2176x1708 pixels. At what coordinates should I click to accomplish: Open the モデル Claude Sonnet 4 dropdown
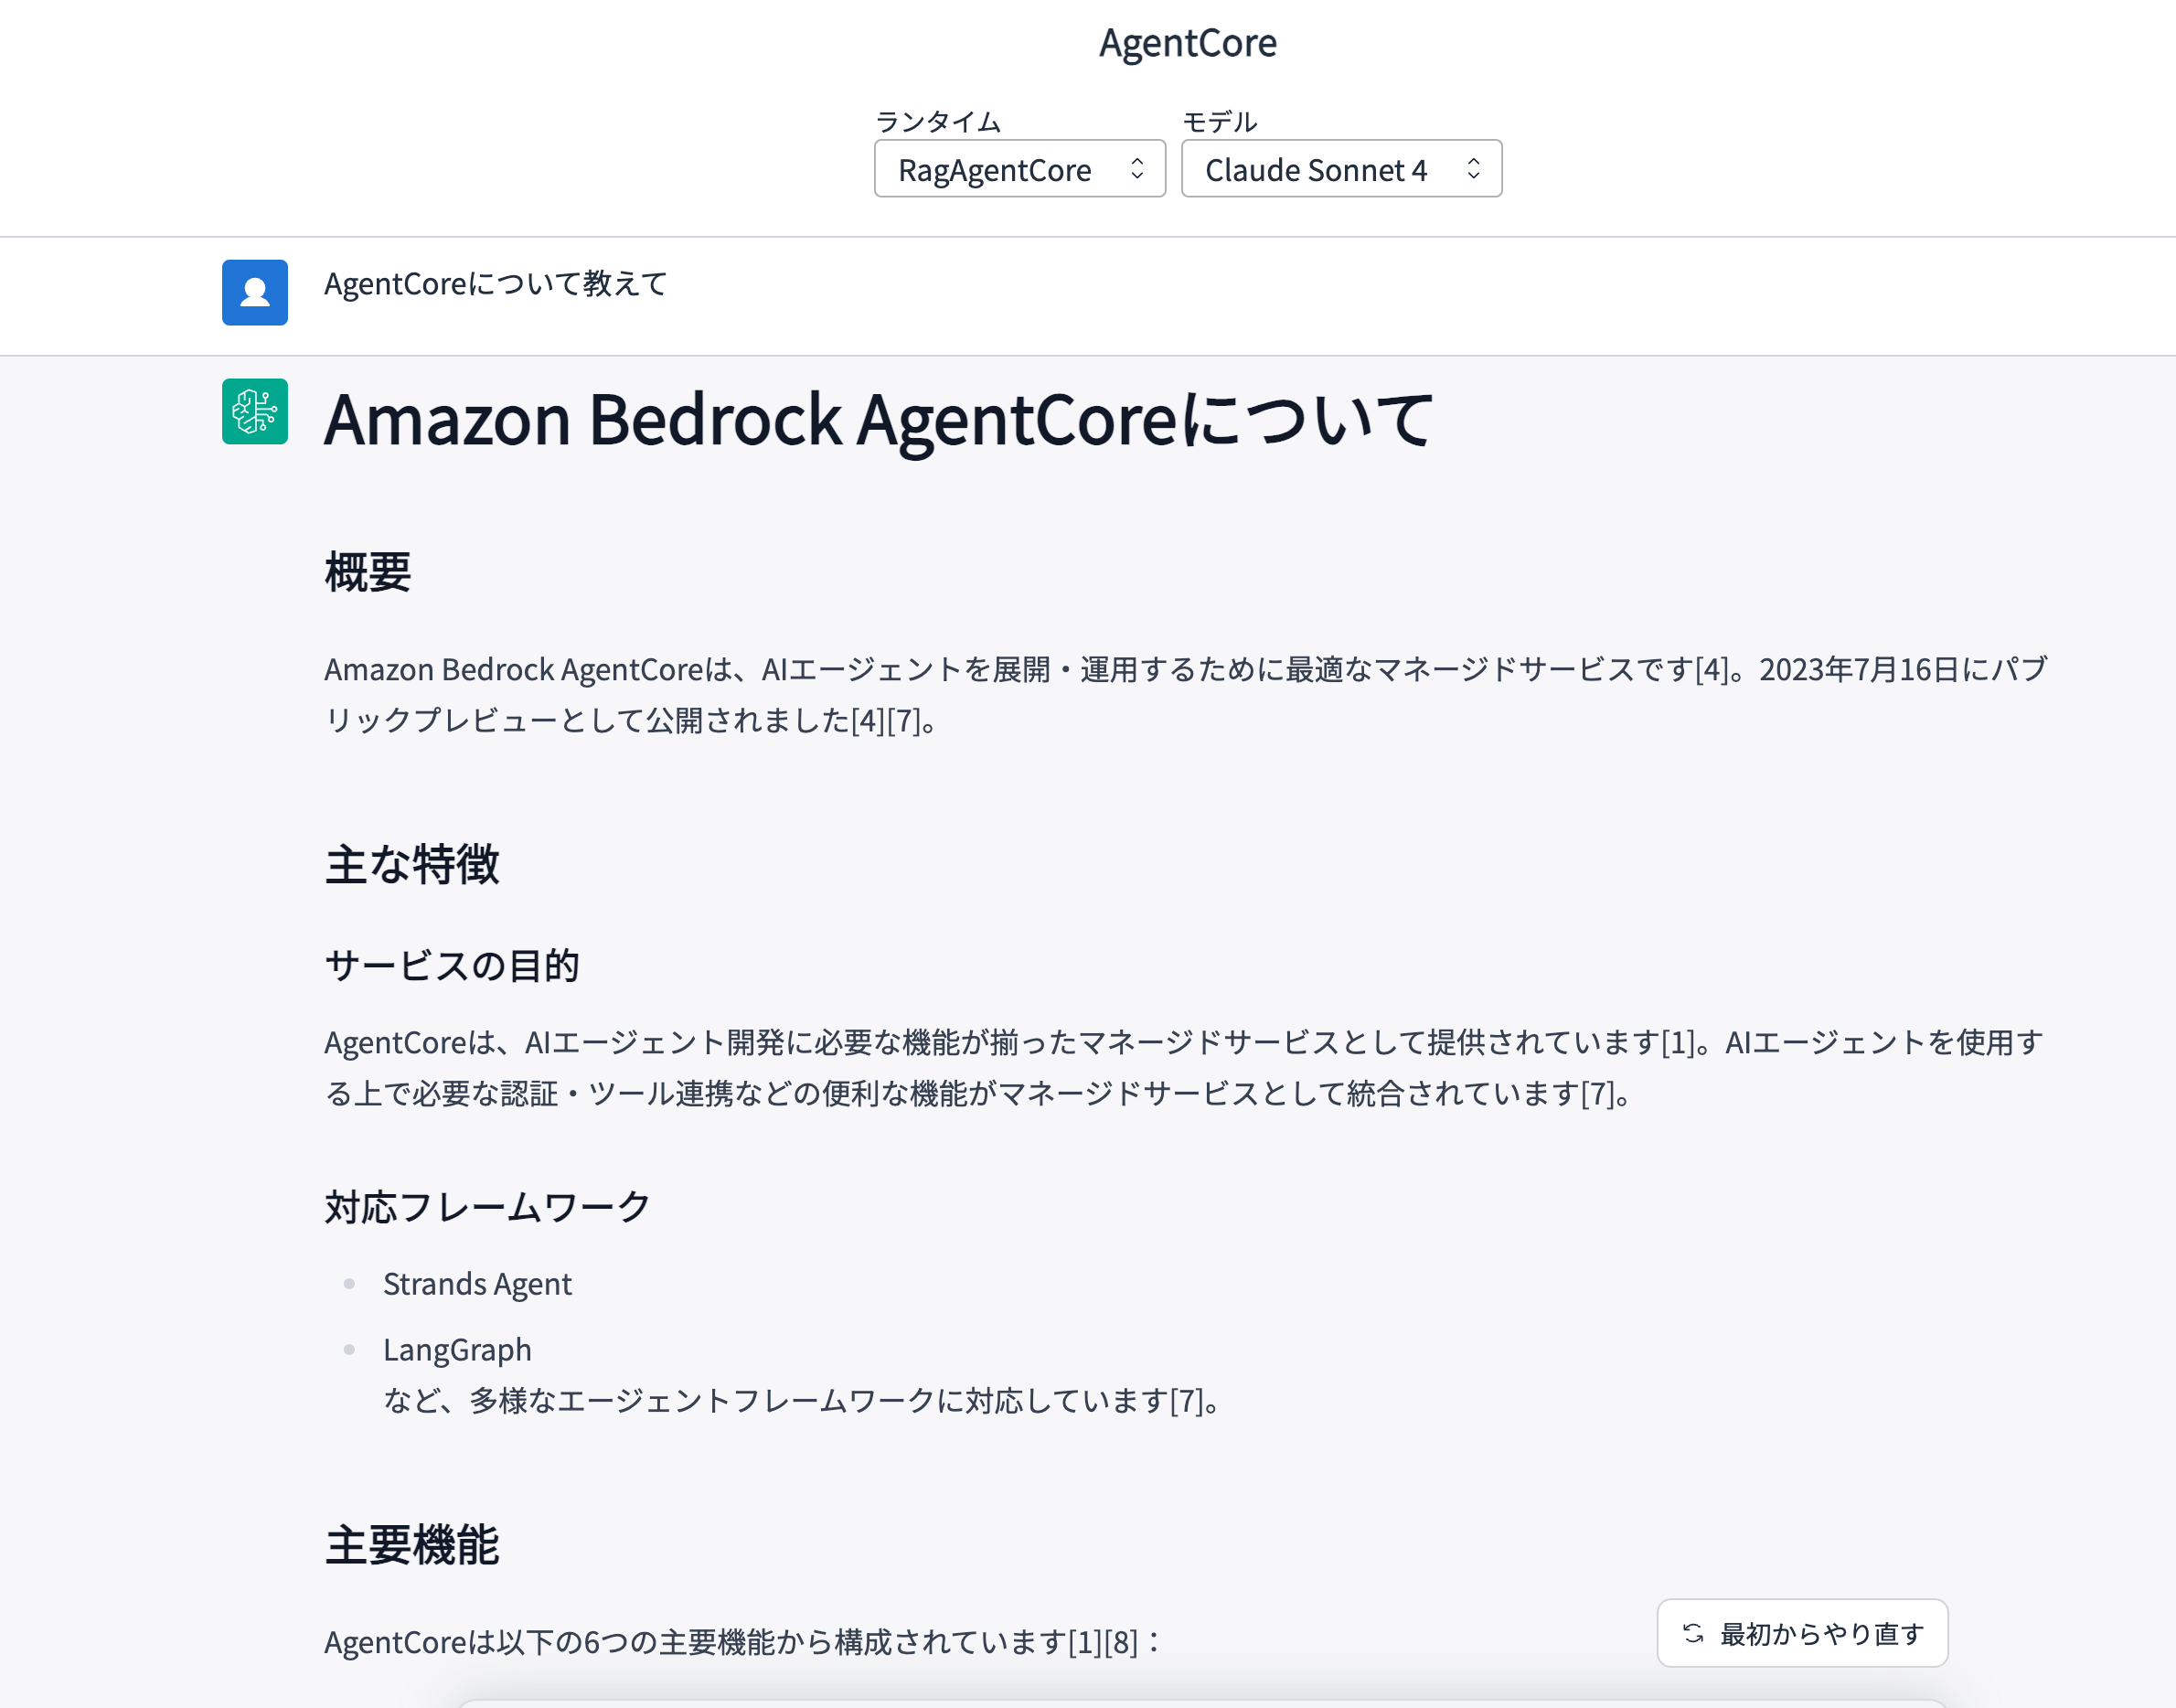[x=1341, y=169]
